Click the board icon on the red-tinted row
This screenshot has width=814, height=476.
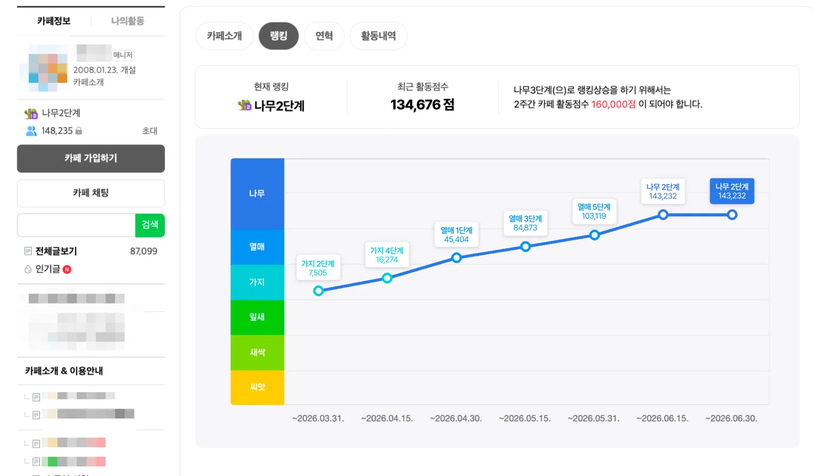coord(36,443)
